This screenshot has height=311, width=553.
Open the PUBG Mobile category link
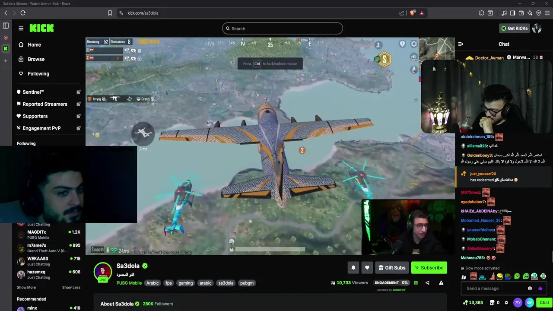point(129,283)
